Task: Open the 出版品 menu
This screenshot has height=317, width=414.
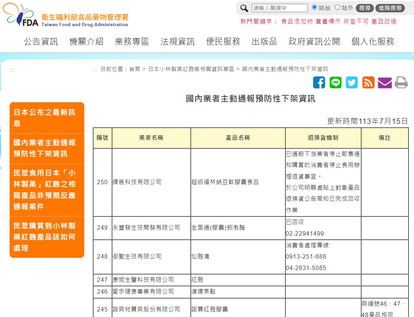Action: coord(264,41)
